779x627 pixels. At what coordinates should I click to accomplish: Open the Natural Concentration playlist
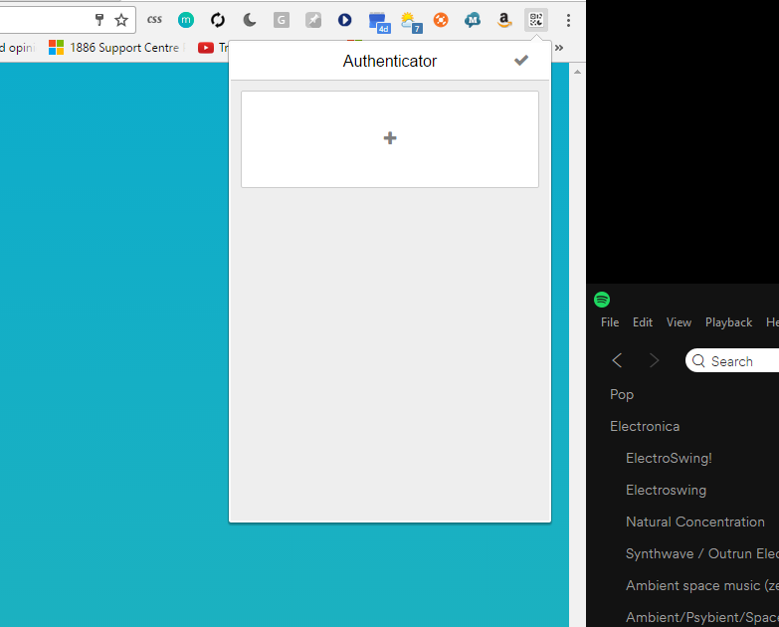pos(694,522)
